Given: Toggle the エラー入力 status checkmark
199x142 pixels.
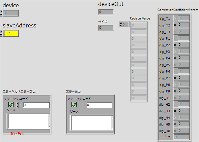Looking at the screenshot, I should [x=11, y=105].
